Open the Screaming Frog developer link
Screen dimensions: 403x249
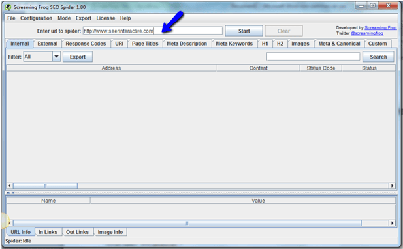tap(380, 27)
